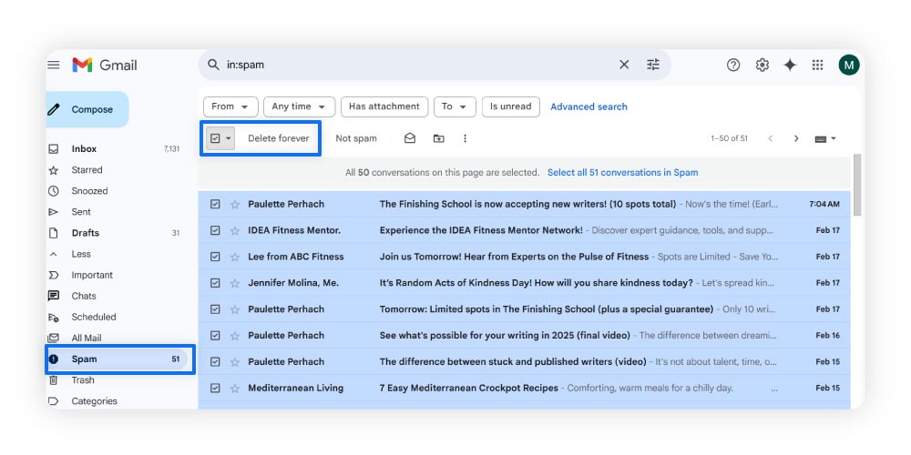Open Settings gear icon
This screenshot has width=911, height=455.
763,65
